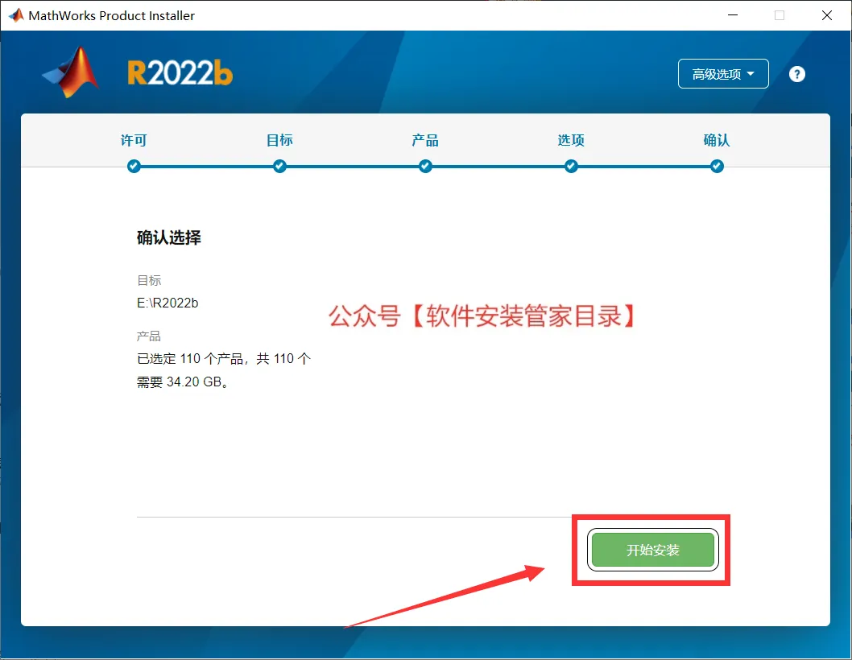Viewport: 852px width, 660px height.
Task: Click the 目标 step checkmark circle
Action: click(x=279, y=167)
